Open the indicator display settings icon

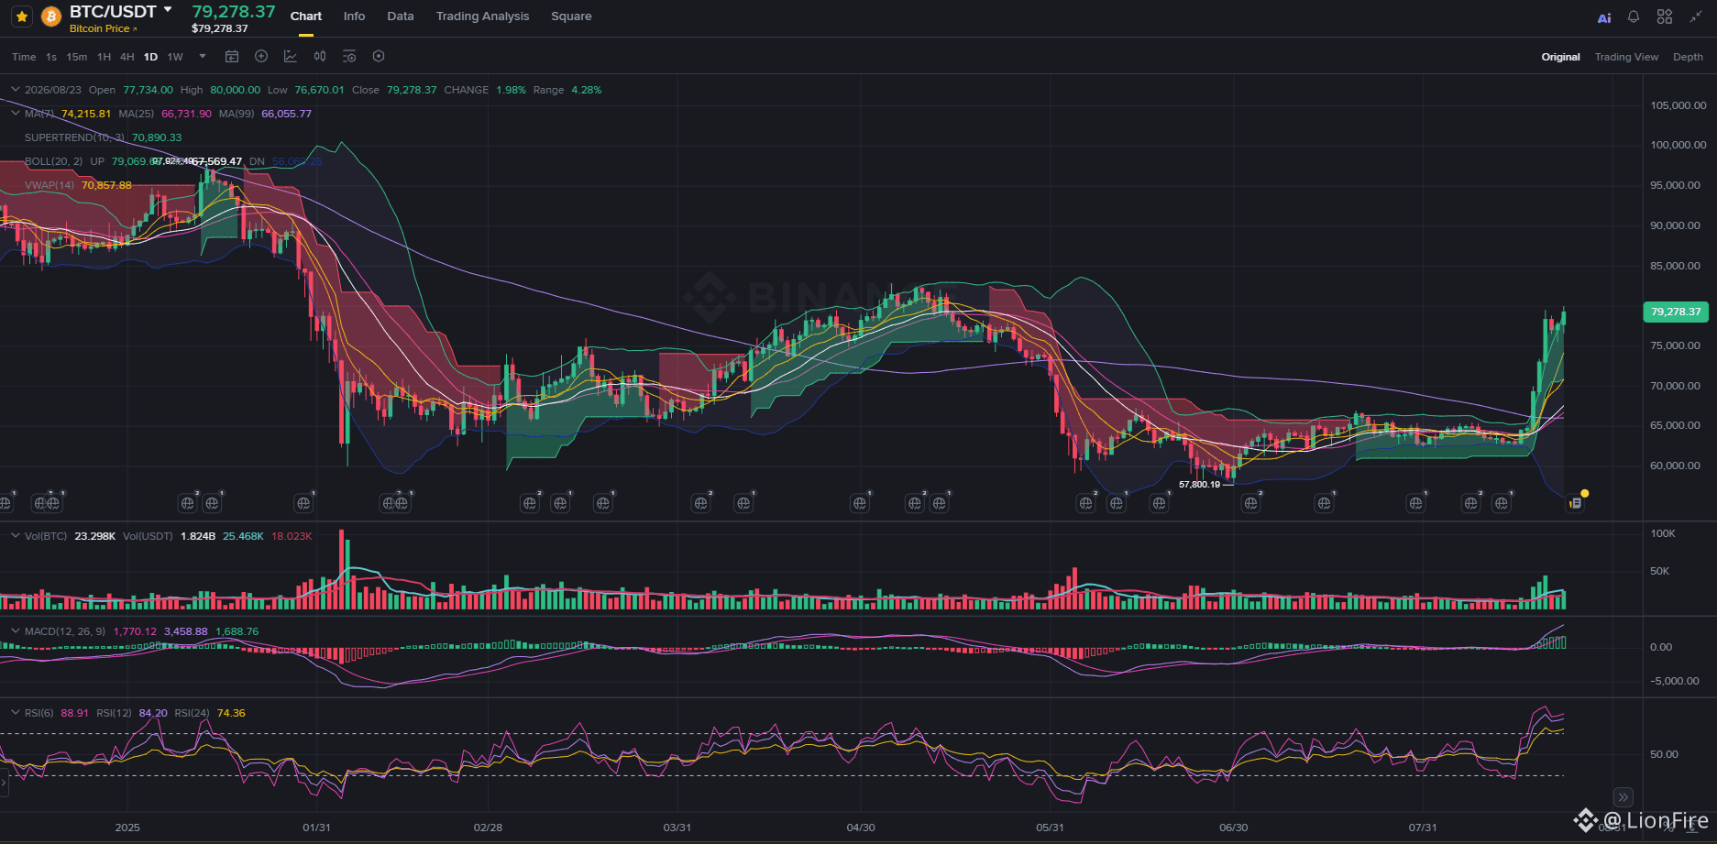point(349,57)
